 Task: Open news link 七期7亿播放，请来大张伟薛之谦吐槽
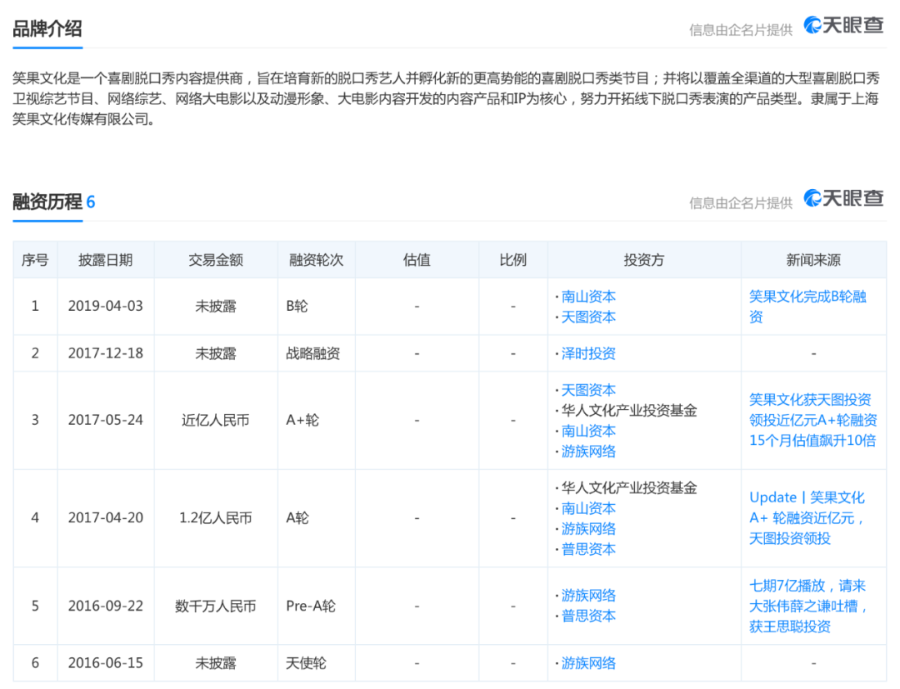808,606
